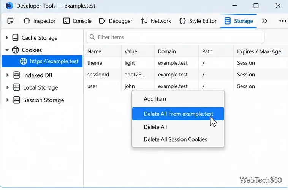Sort by the Value column header
The width and height of the screenshot is (288, 190).
point(138,51)
